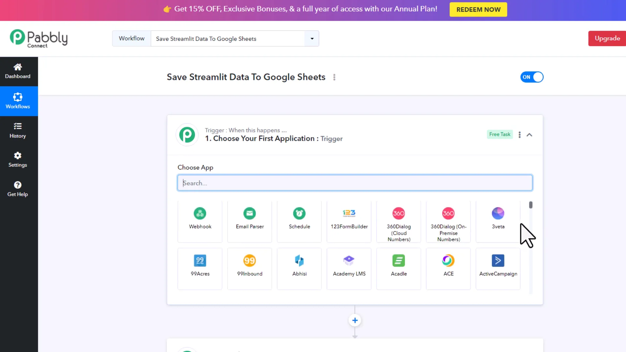Open the Pabbly Connect logo

(38, 38)
